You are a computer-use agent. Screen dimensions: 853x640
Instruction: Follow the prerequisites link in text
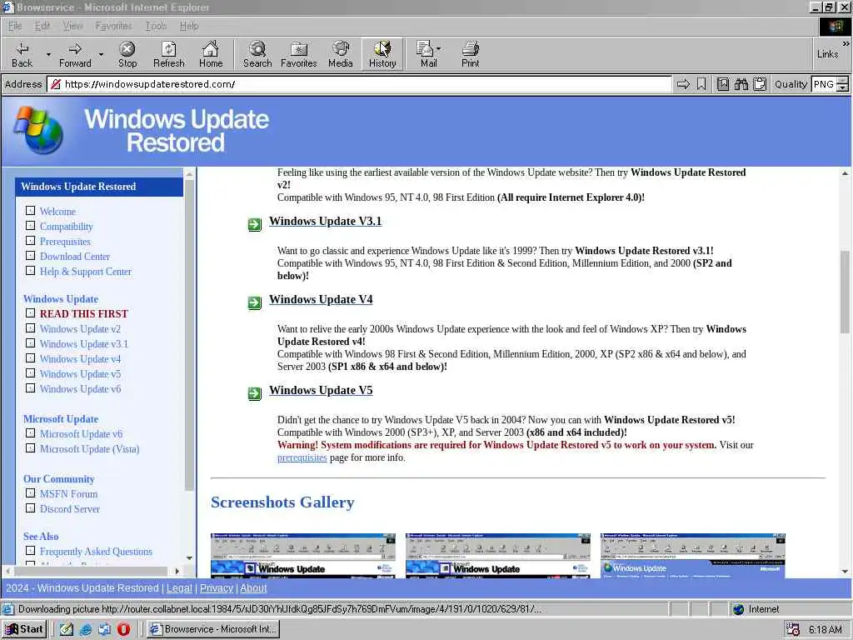302,457
